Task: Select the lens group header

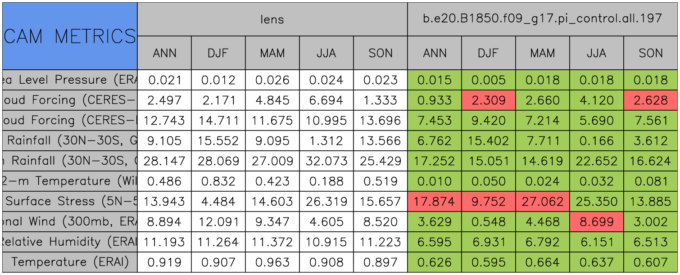Action: point(272,19)
